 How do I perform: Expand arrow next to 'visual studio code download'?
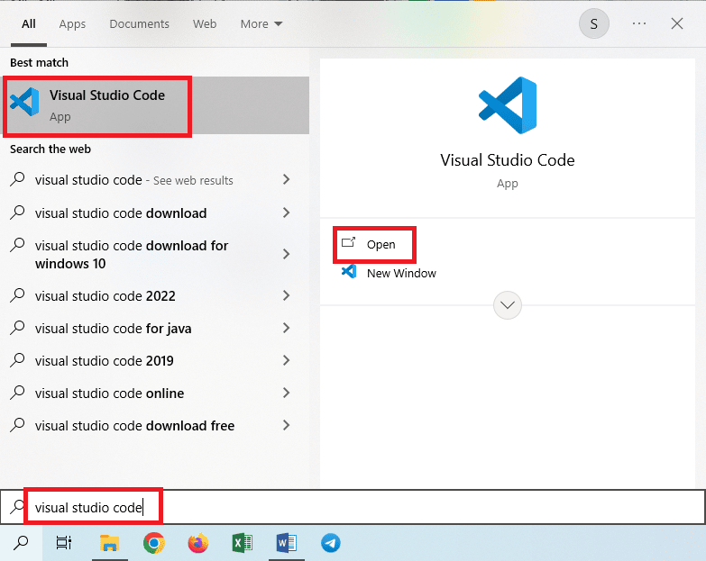tap(286, 213)
